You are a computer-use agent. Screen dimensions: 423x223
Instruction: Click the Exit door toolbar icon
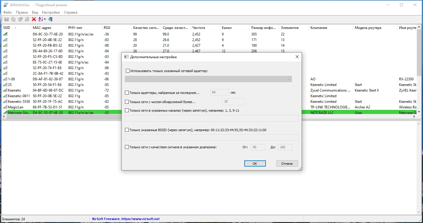click(x=50, y=19)
